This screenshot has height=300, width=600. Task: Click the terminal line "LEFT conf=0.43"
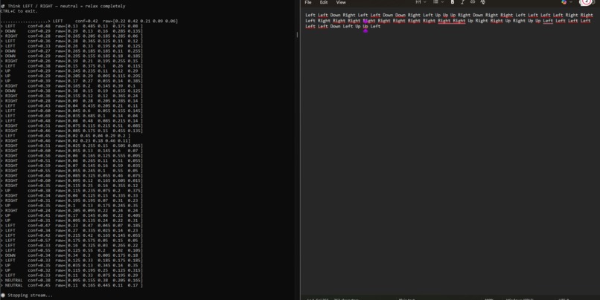(x=71, y=105)
